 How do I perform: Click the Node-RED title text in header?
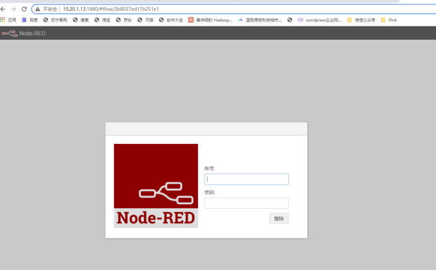click(32, 33)
